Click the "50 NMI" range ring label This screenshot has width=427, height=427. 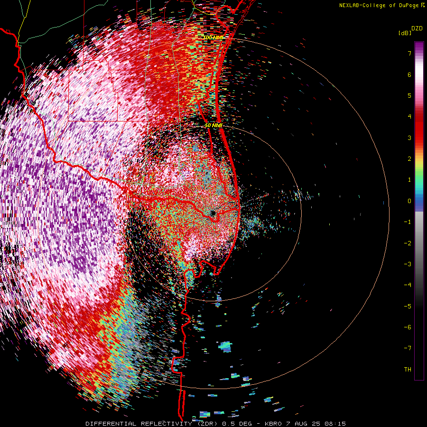(213, 126)
